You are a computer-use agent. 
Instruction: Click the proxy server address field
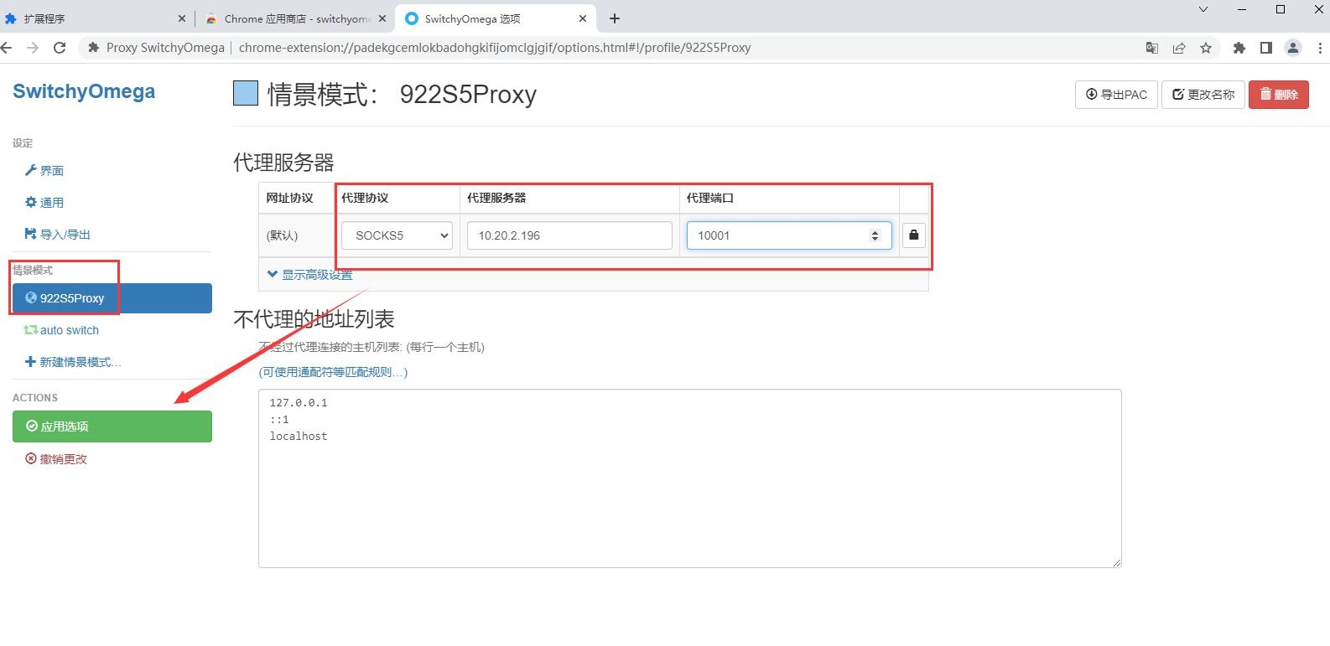pos(569,235)
